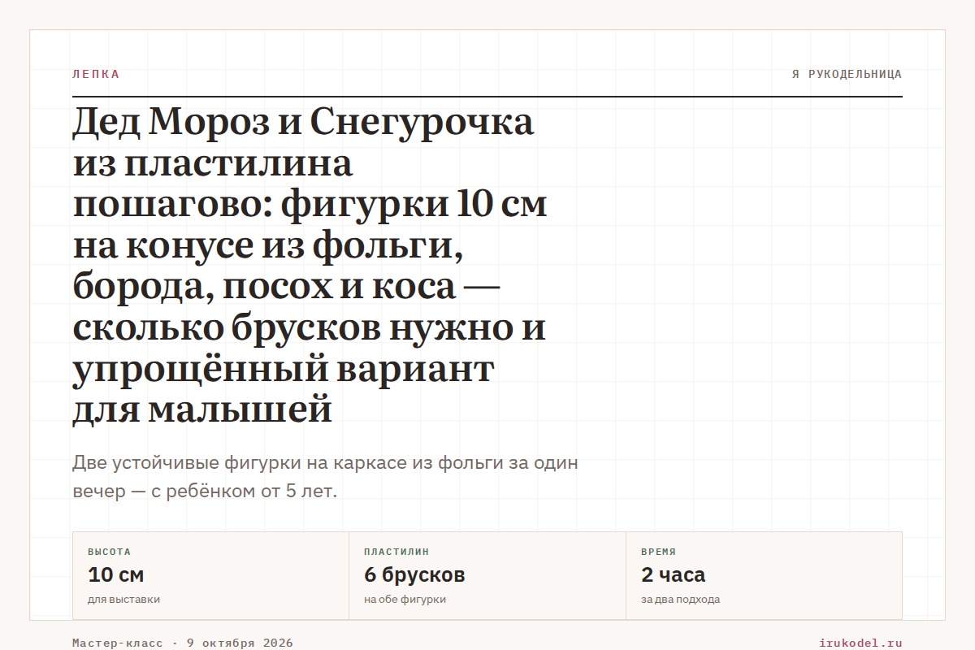Click the ПЛАСТИЛИН label

click(x=396, y=552)
